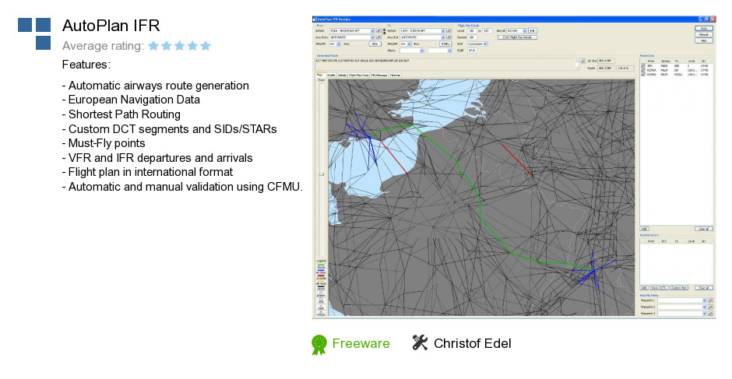The image size is (732, 379).
Task: Click the Add button under Possible Directs
Action: click(x=644, y=288)
